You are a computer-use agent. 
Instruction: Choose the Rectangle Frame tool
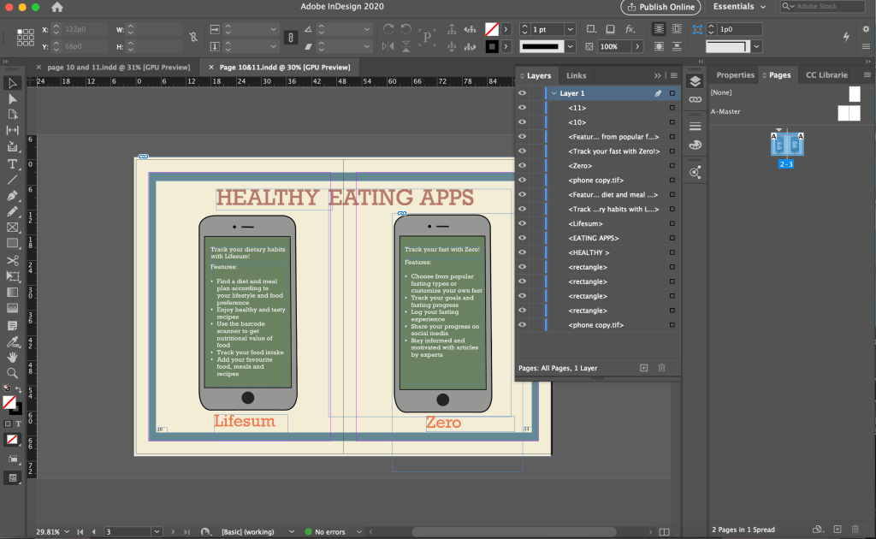point(13,228)
